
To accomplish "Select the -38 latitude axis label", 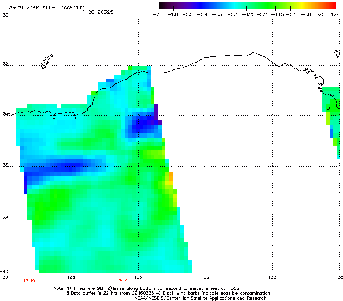I will pos(4,218).
